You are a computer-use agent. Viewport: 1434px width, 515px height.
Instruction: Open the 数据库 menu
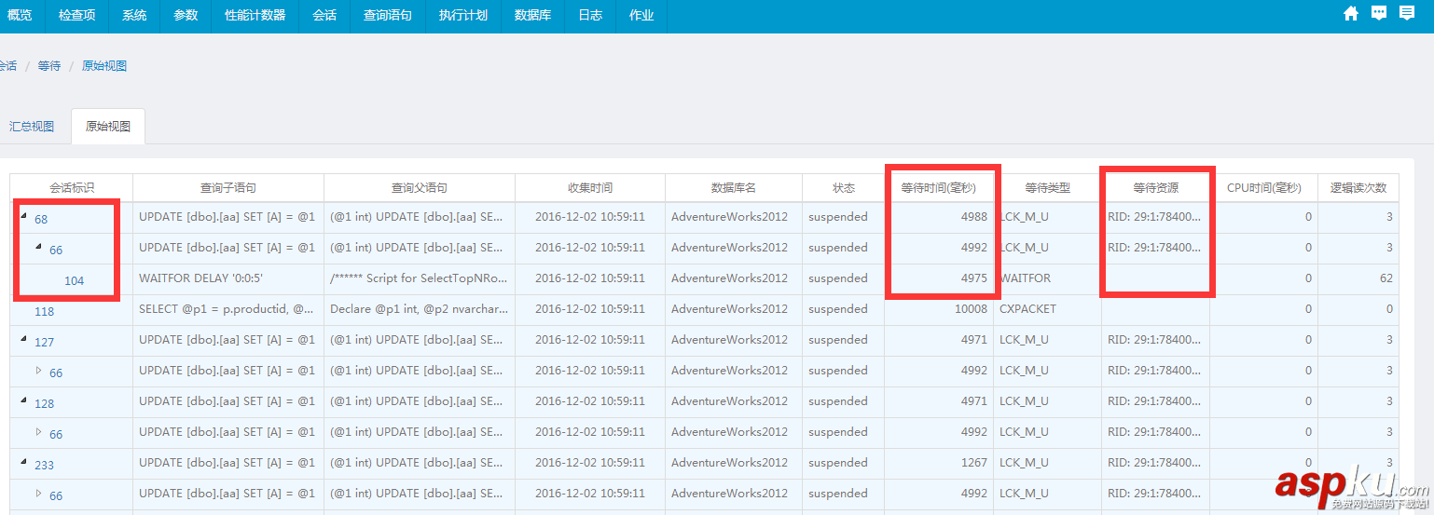[x=532, y=15]
